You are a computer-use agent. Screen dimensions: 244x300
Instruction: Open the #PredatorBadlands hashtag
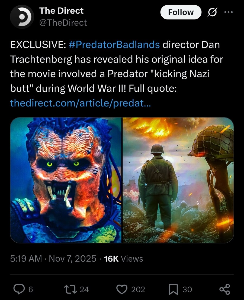(x=114, y=45)
